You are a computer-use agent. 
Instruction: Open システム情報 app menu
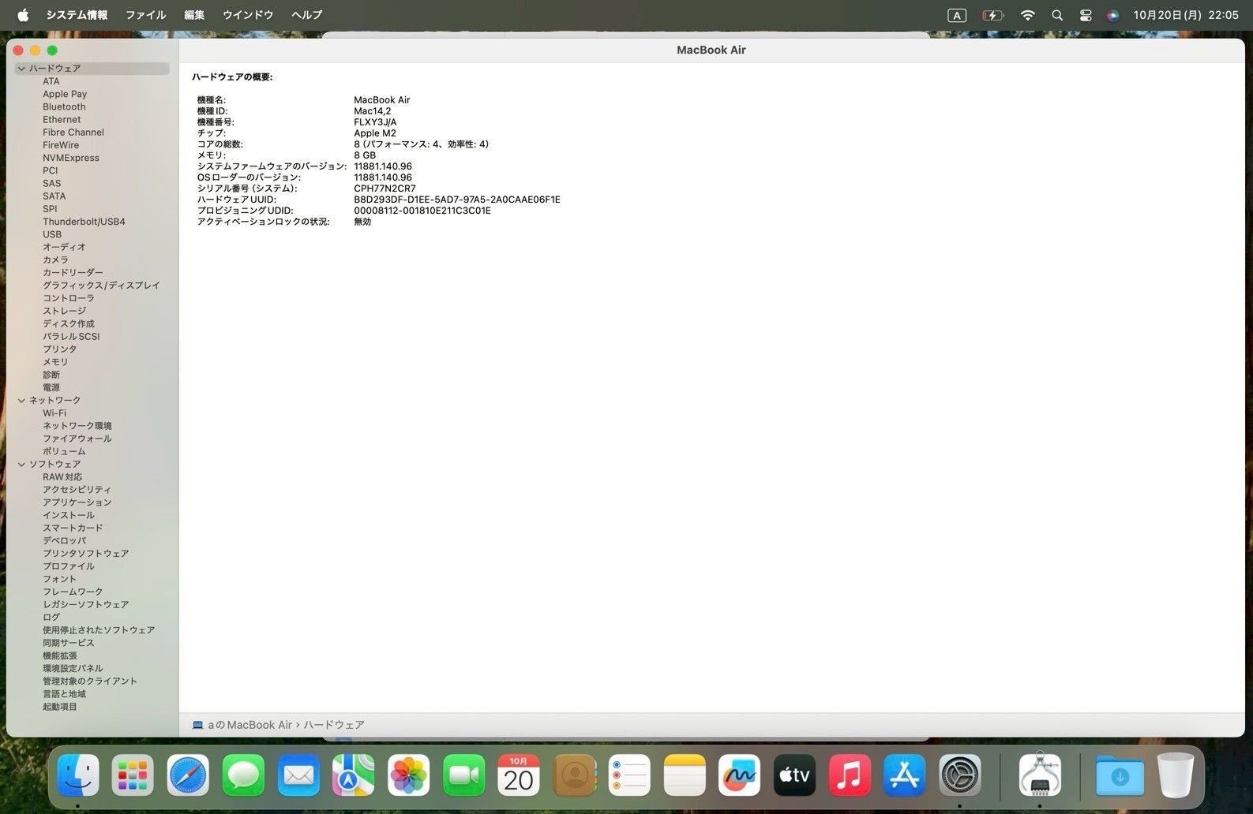pyautogui.click(x=77, y=15)
